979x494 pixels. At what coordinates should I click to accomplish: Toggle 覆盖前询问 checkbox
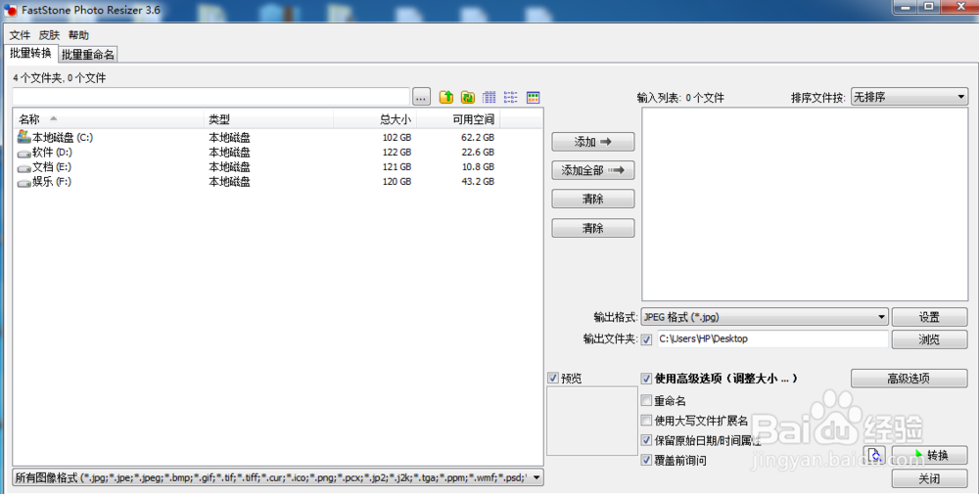[647, 461]
